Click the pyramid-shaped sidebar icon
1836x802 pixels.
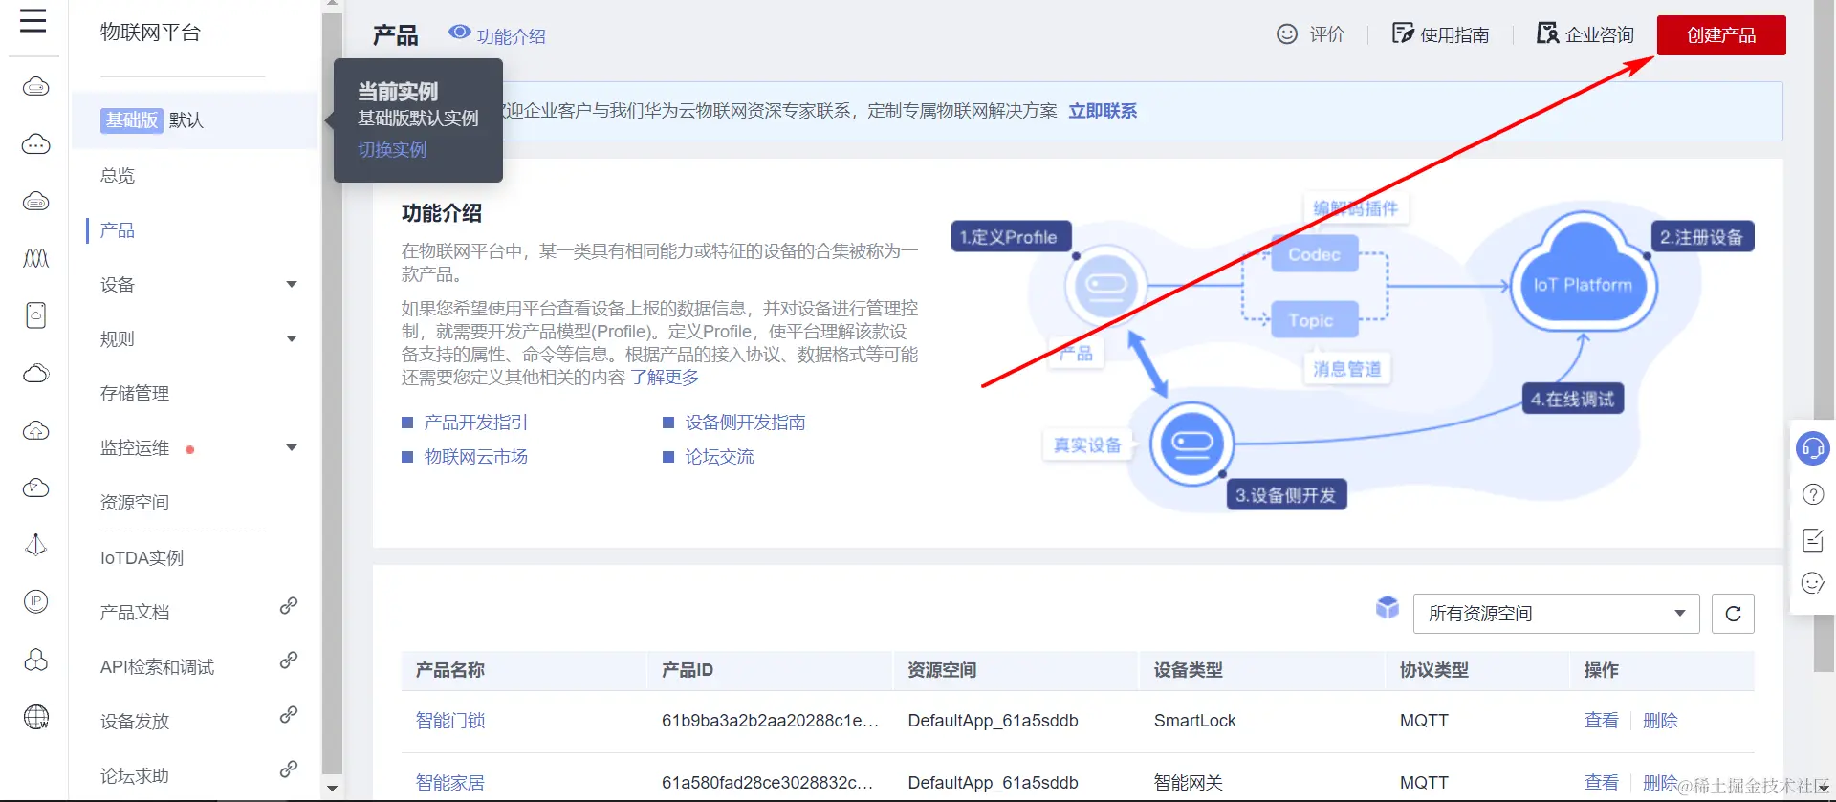tap(36, 545)
